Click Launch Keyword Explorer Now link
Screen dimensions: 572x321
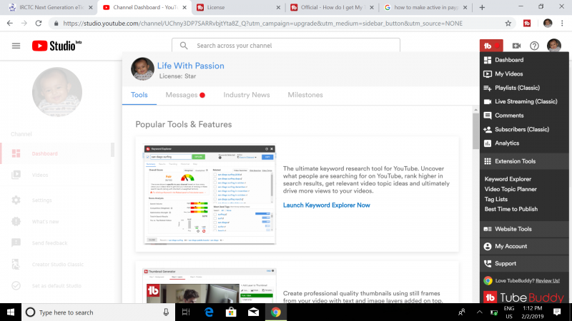[x=327, y=205]
